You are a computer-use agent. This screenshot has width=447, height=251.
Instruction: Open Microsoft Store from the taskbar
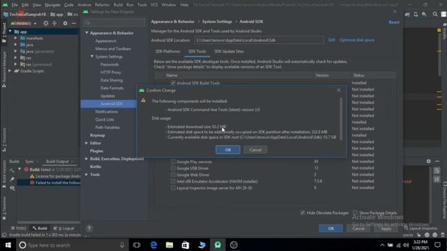click(185, 245)
